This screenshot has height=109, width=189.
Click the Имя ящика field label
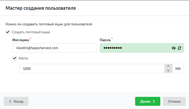click(21, 40)
